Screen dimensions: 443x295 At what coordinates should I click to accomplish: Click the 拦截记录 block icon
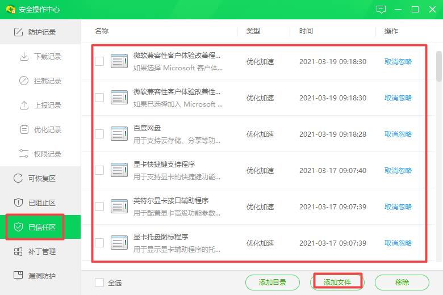[x=24, y=81]
